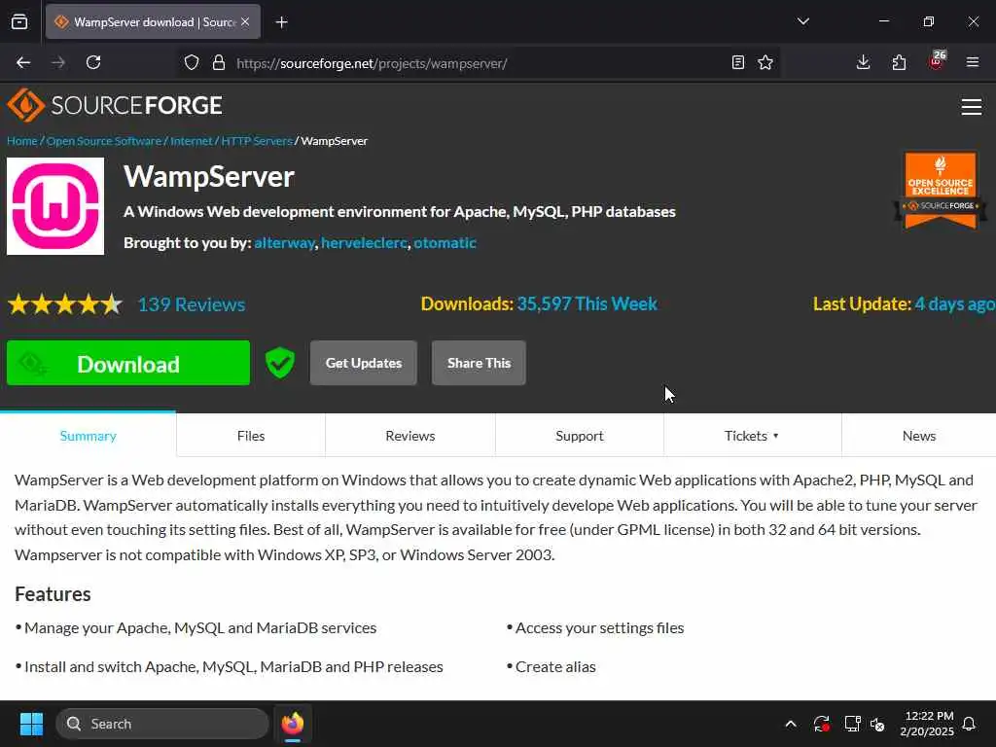The height and width of the screenshot is (747, 996).
Task: Click 'Manage your Apache, MySQL and MariaDB services'
Action: (x=200, y=628)
